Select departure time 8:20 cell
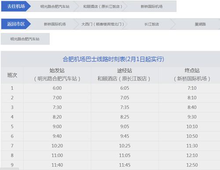Screen dimensions: 220x170 [x=57, y=117]
